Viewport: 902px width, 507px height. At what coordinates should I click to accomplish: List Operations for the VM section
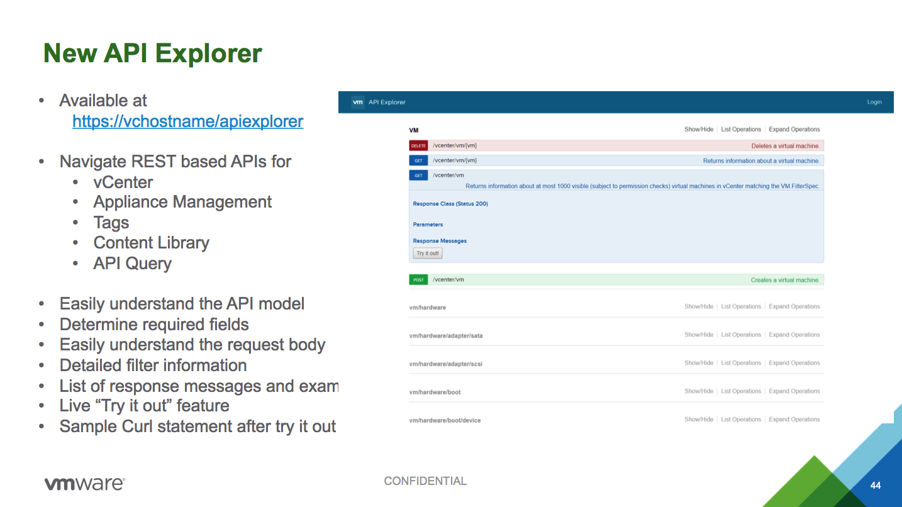point(741,130)
